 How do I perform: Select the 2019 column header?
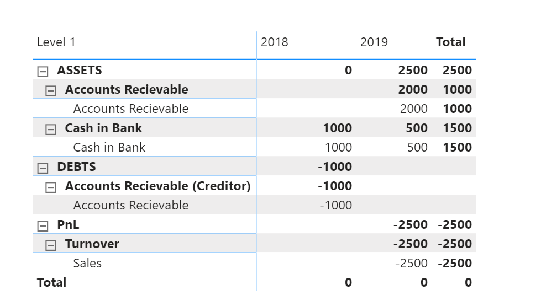[374, 42]
